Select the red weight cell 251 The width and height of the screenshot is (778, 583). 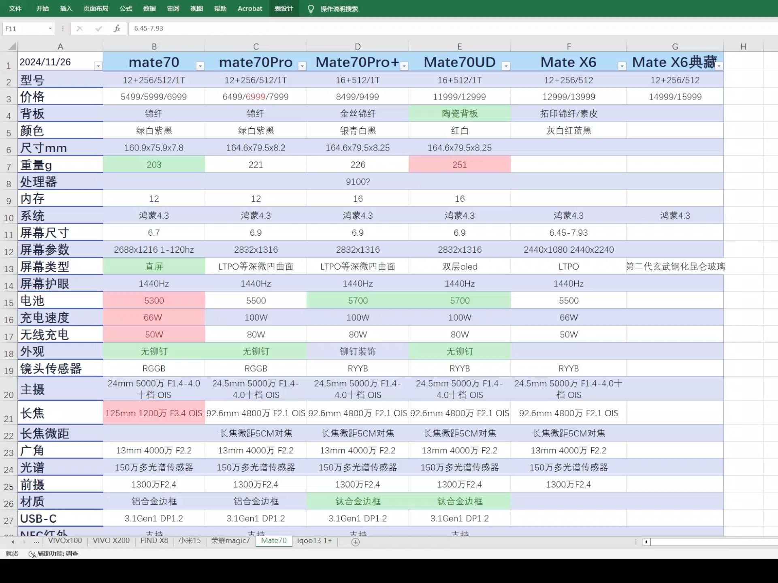click(x=460, y=165)
